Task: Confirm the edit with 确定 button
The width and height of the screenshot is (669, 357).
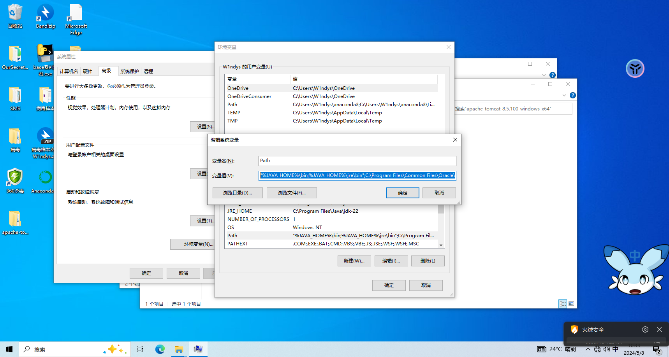Action: [402, 193]
